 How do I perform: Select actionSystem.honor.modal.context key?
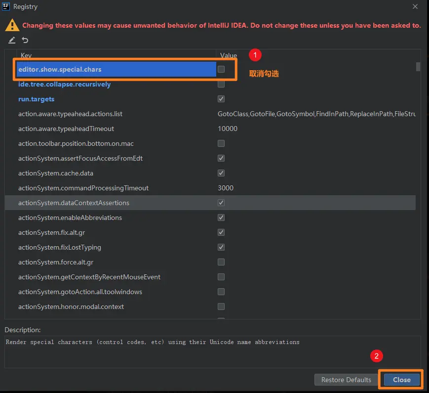click(71, 306)
